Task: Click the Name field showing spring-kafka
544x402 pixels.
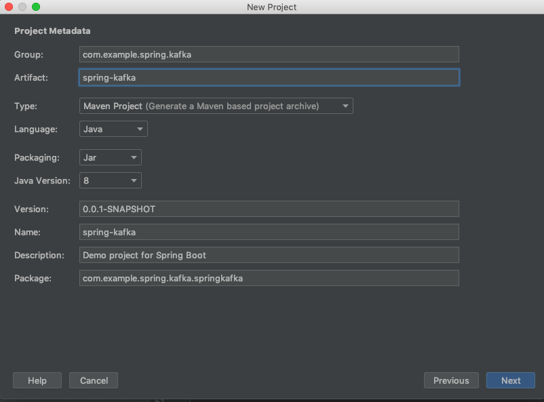Action: [269, 232]
